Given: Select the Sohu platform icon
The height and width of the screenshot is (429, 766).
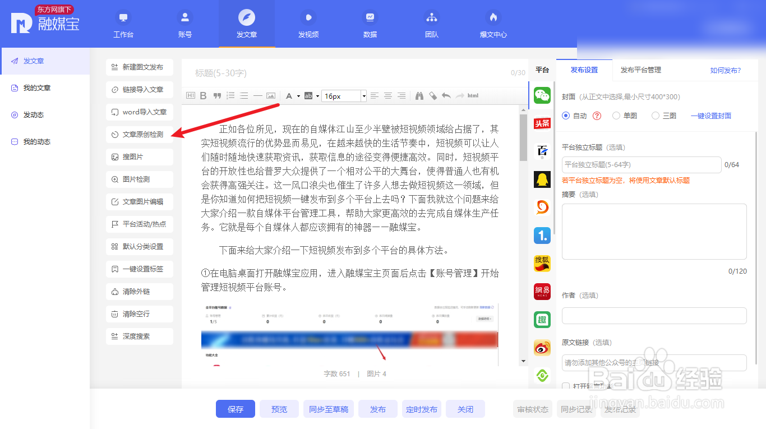Looking at the screenshot, I should tap(542, 264).
